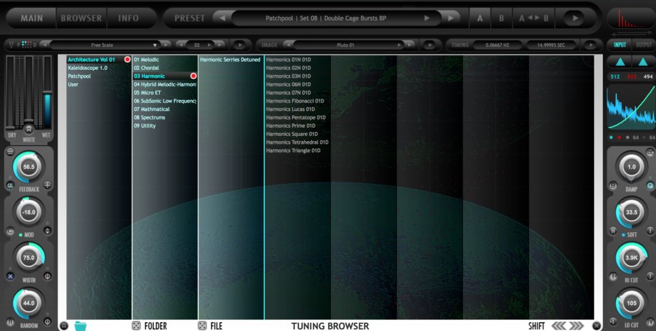
Task: Click next image arrow right of Pluto 01
Action: tap(409, 45)
